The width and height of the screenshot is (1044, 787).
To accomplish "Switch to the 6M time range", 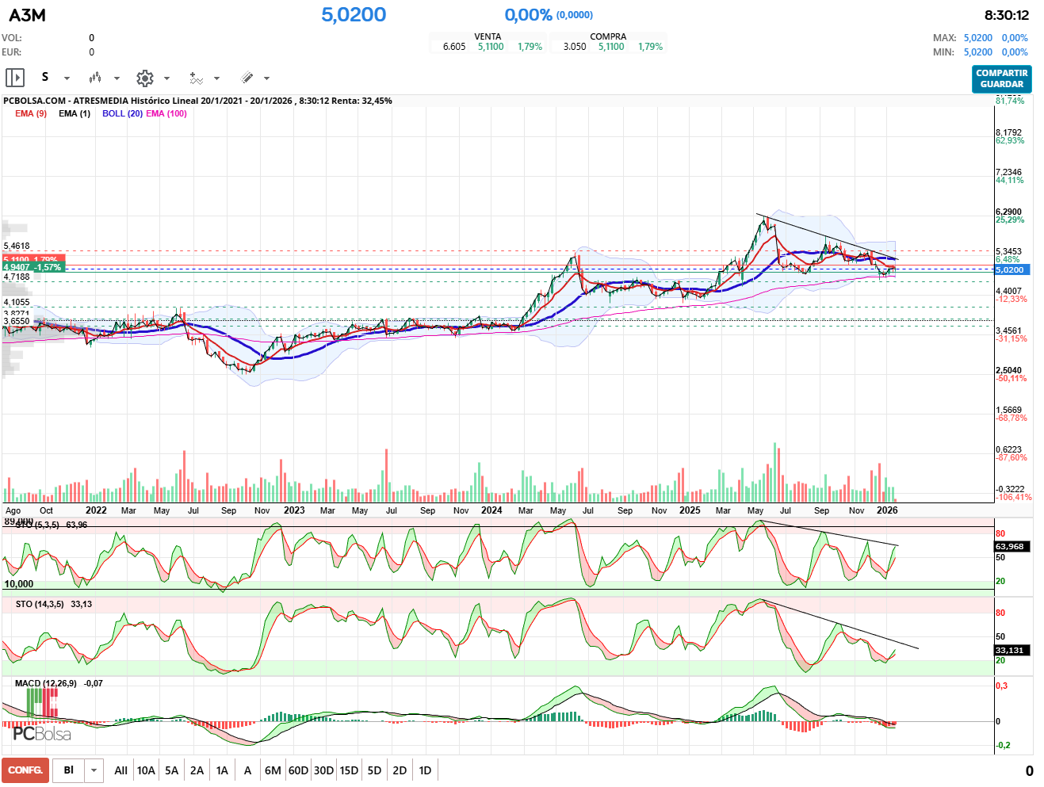I will tap(273, 770).
